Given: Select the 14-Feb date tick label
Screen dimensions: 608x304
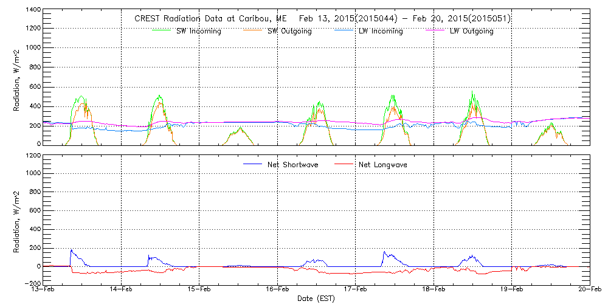Looking at the screenshot, I should click(122, 290).
